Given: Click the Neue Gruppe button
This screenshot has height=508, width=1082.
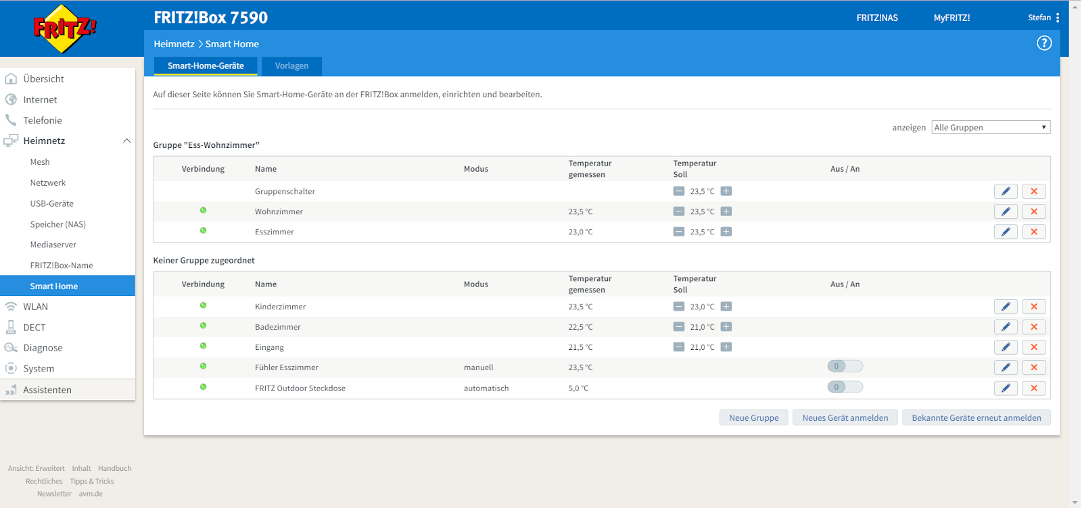Looking at the screenshot, I should 753,417.
